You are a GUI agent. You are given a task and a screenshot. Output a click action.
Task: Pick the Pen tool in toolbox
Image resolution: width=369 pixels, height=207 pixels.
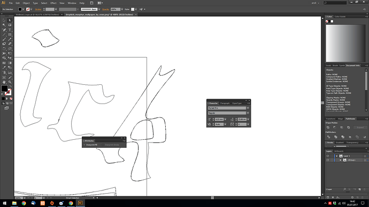pyautogui.click(x=4, y=30)
